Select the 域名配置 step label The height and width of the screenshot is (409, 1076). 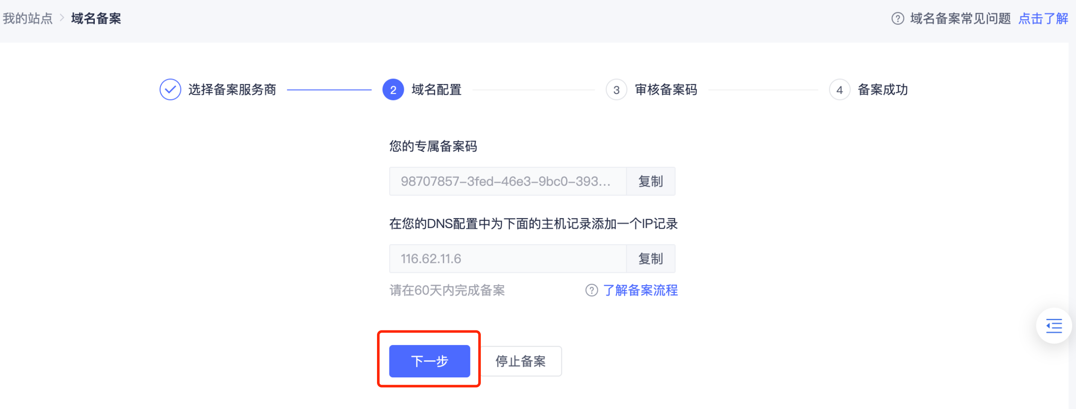pos(436,90)
